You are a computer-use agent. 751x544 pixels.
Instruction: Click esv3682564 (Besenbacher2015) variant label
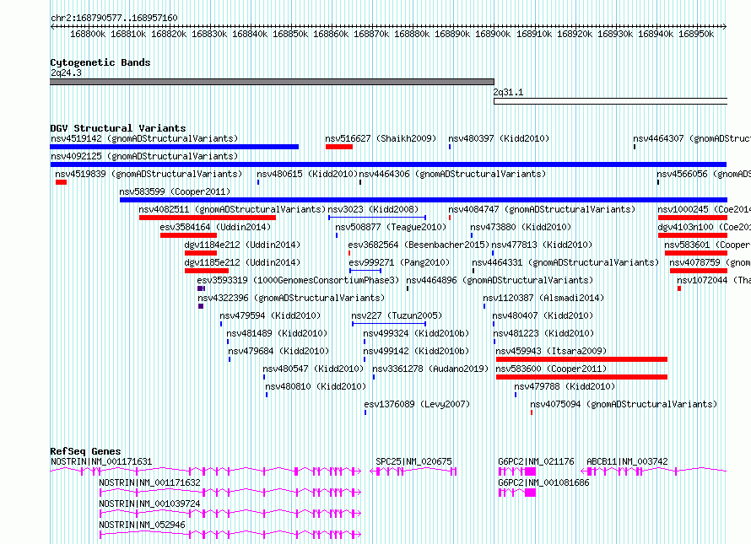coord(419,245)
